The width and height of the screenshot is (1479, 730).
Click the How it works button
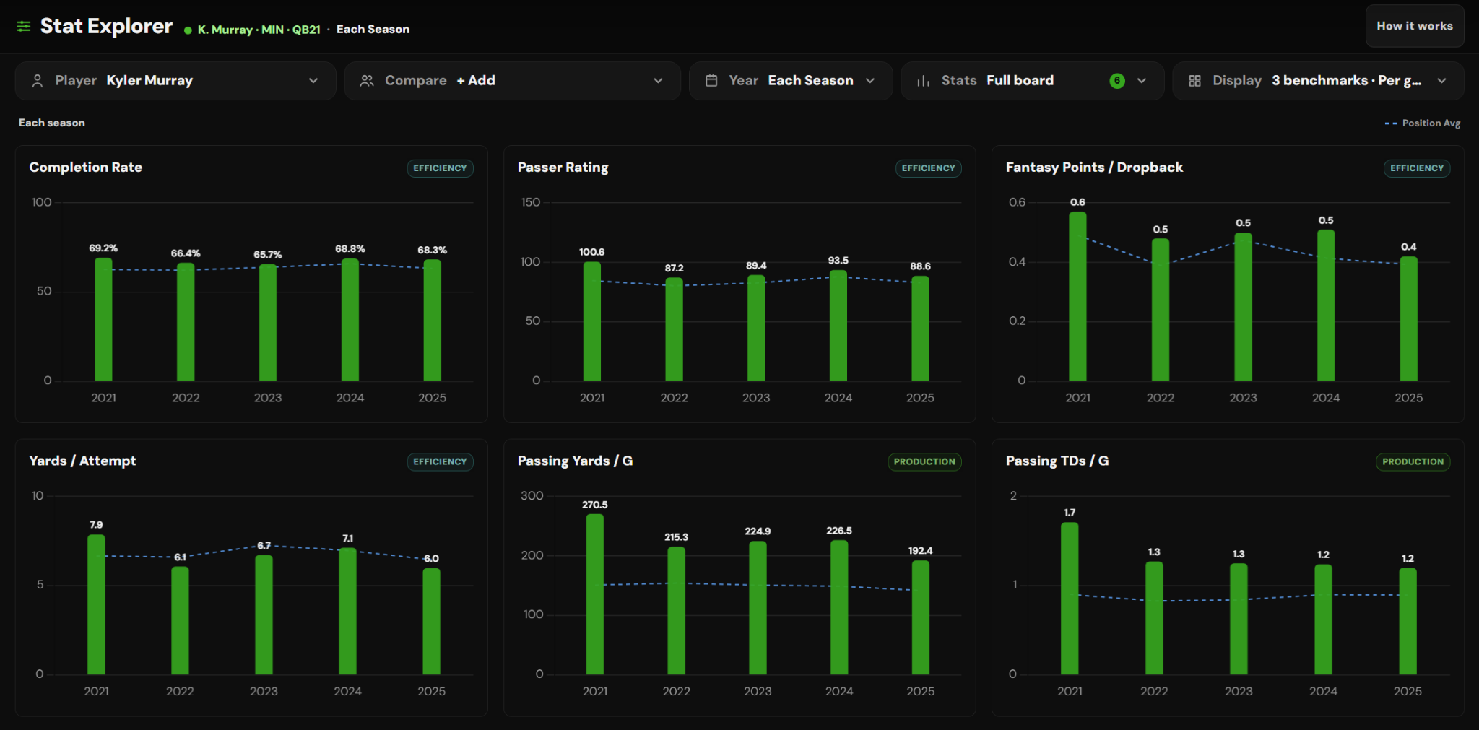pos(1415,26)
